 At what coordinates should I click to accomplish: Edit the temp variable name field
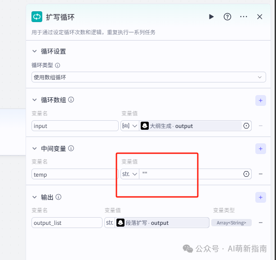coord(75,174)
